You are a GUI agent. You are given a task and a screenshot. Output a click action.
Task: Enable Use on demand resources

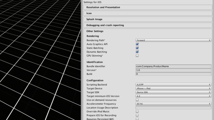coord(137,100)
